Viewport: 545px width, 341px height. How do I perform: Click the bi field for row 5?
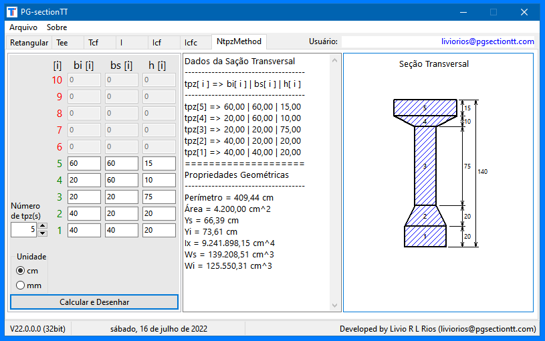(x=84, y=164)
